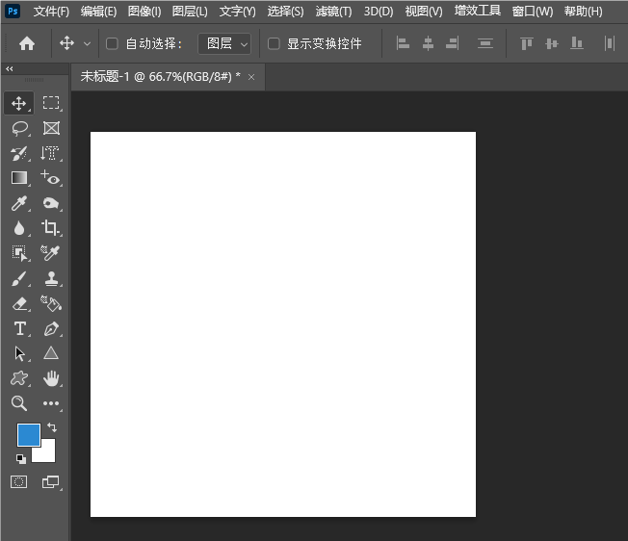Select the Rectangular Marquee tool
Image resolution: width=628 pixels, height=541 pixels.
click(51, 103)
